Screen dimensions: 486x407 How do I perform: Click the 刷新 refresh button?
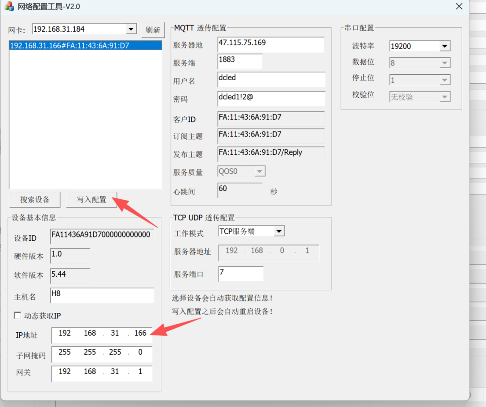click(x=153, y=30)
